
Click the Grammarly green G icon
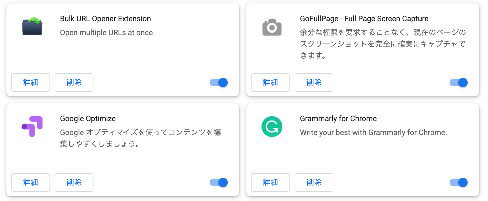272,127
